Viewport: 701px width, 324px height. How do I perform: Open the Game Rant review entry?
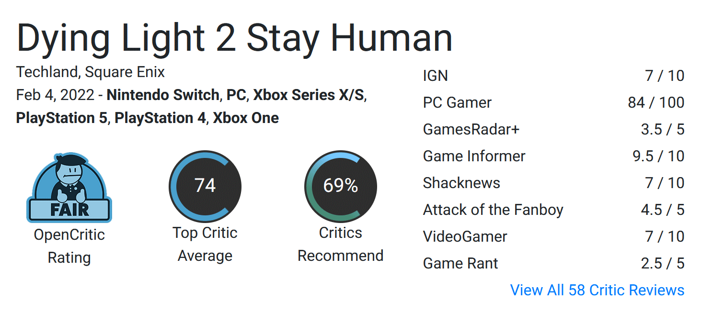pyautogui.click(x=553, y=263)
